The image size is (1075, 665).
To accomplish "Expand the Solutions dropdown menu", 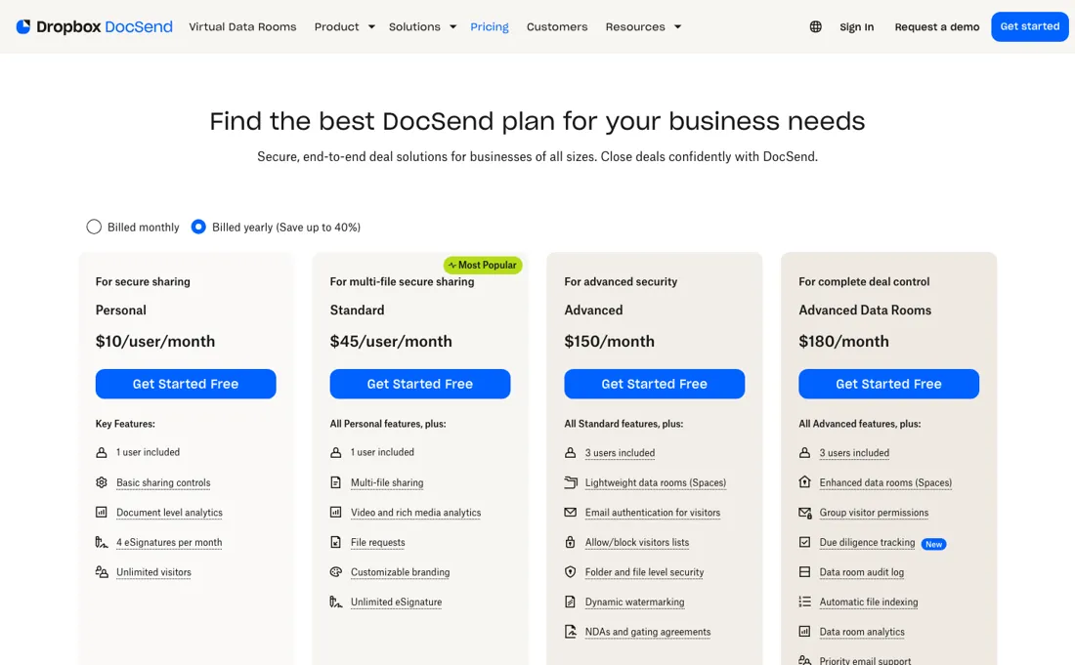I will [x=422, y=26].
